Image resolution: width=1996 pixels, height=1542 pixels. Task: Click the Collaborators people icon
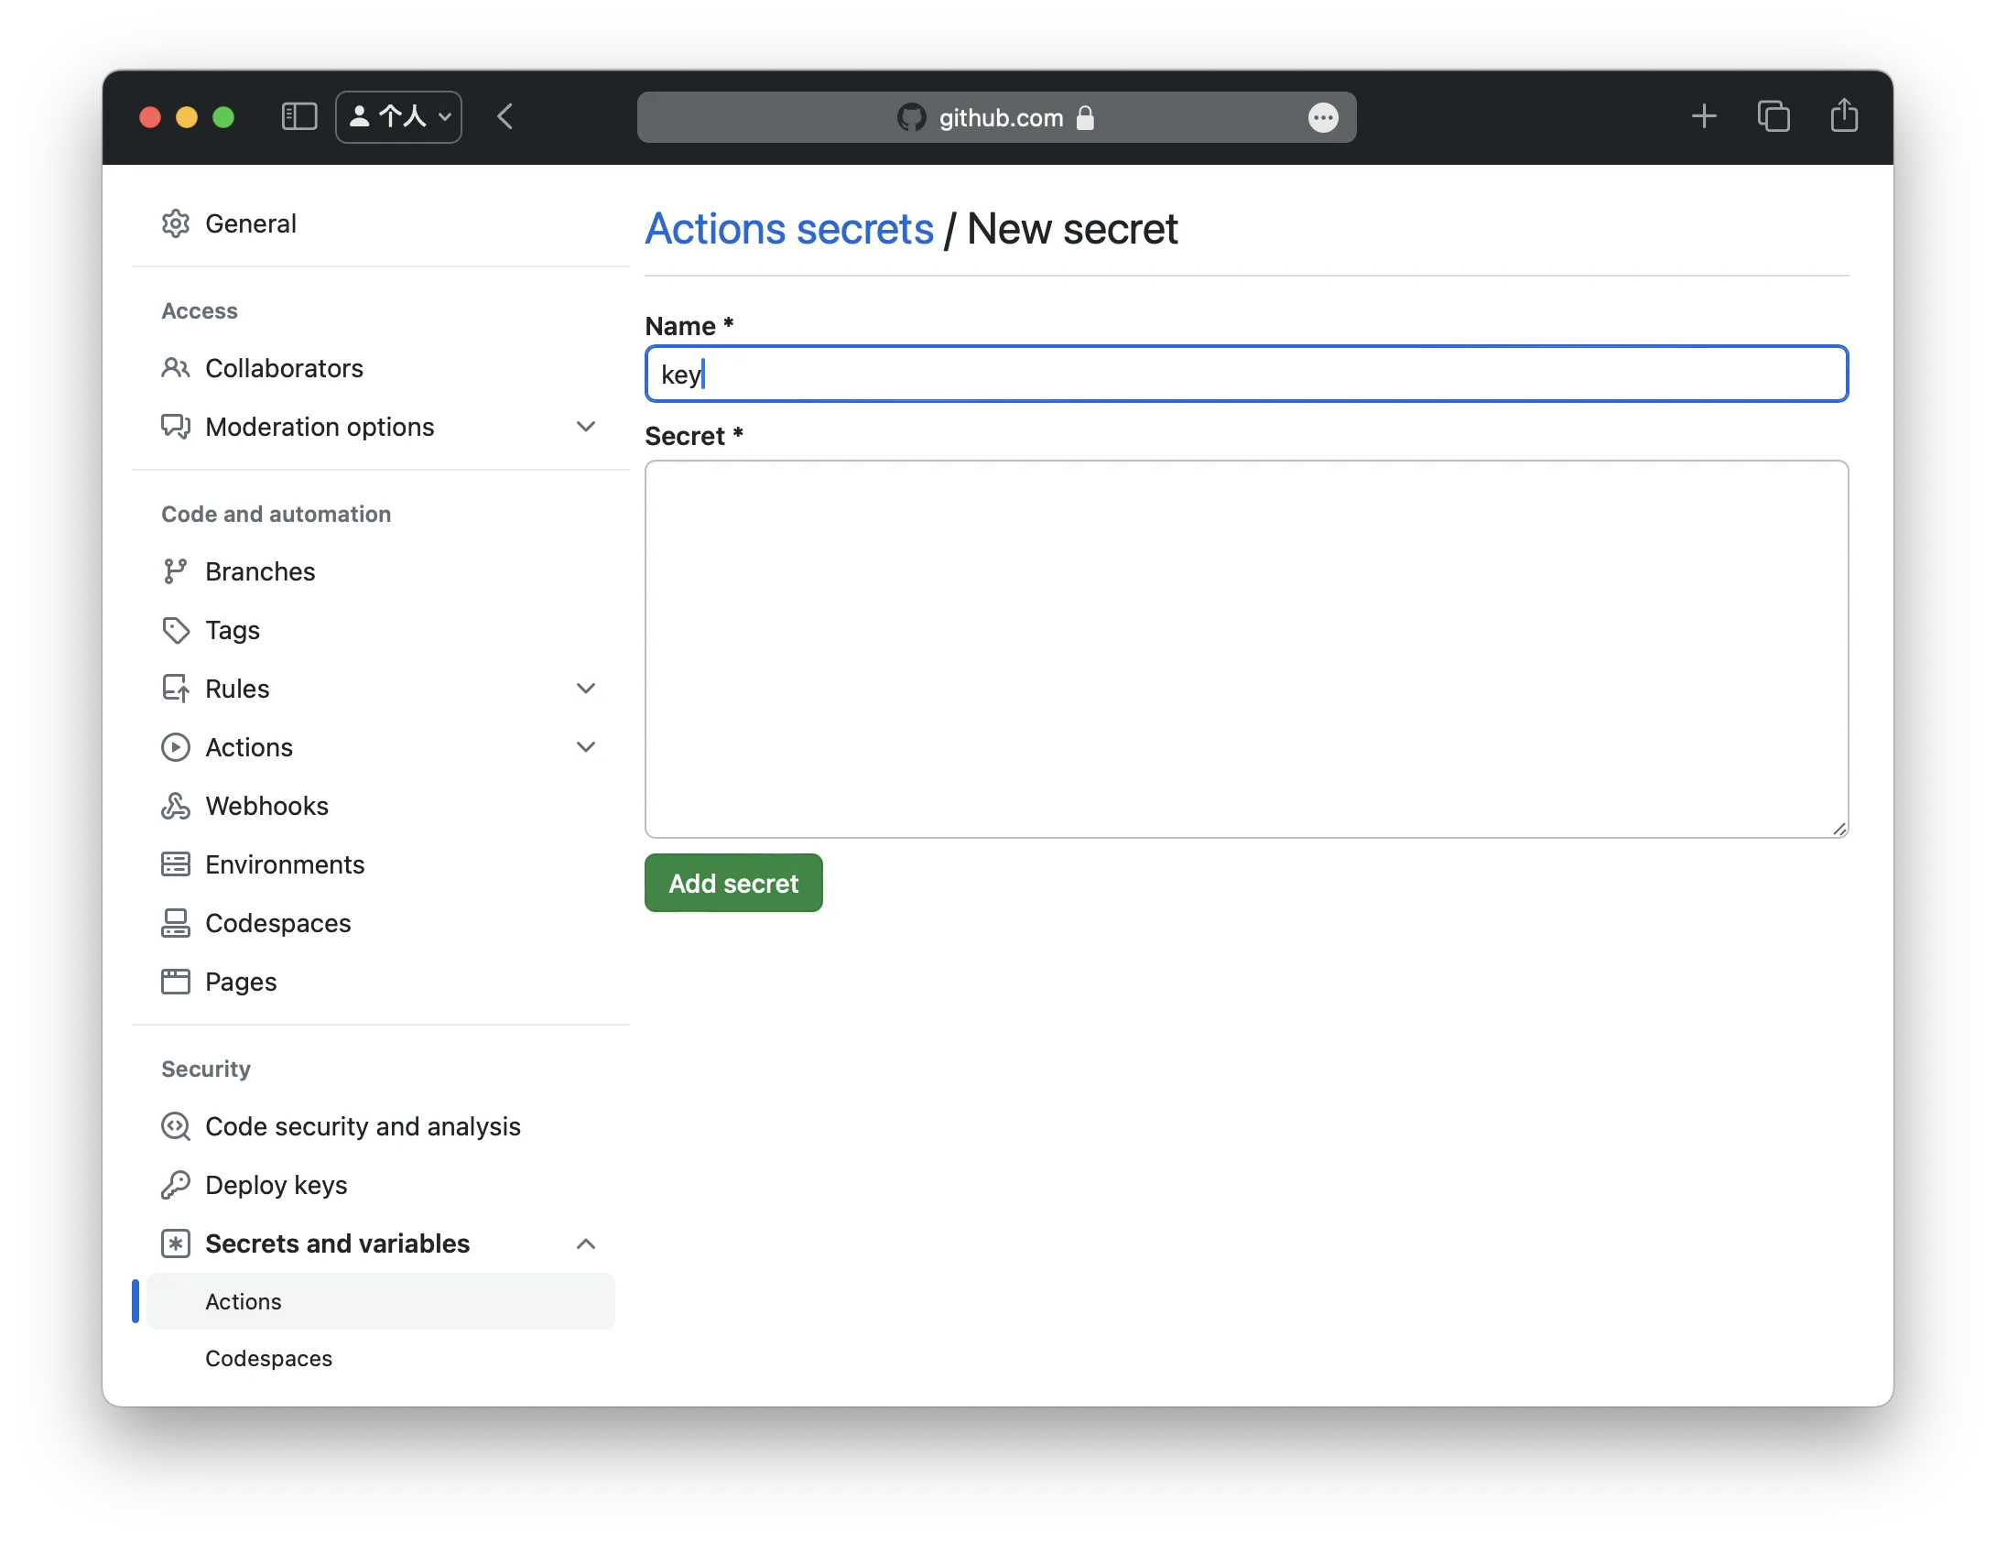[175, 368]
